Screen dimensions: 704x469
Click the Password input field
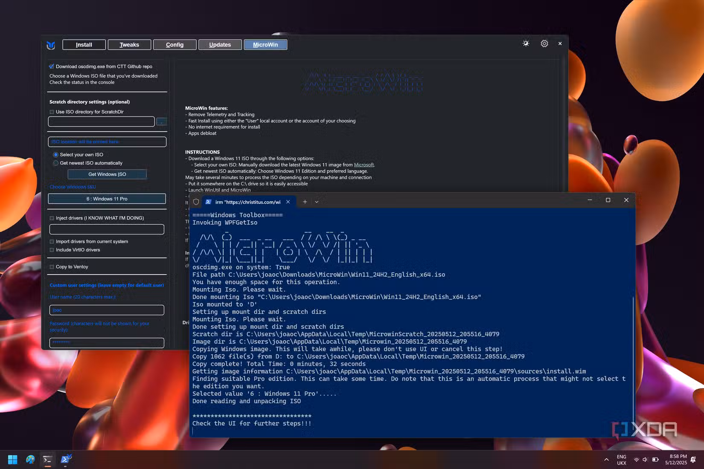tap(107, 343)
